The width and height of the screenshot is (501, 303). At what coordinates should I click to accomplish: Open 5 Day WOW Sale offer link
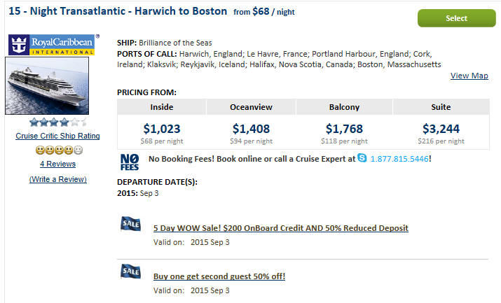click(x=280, y=228)
